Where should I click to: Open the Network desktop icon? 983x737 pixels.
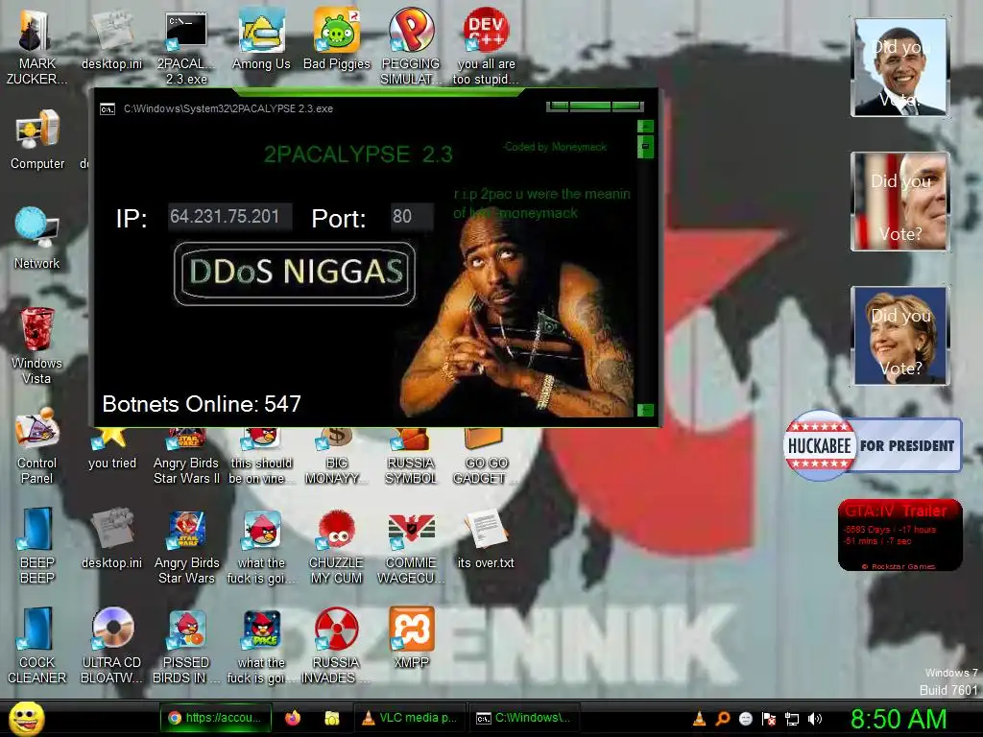pos(37,239)
